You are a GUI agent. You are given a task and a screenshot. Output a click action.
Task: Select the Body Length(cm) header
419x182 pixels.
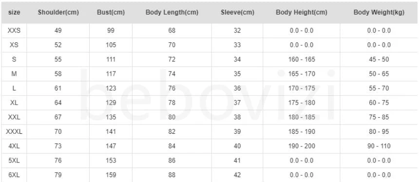(172, 12)
